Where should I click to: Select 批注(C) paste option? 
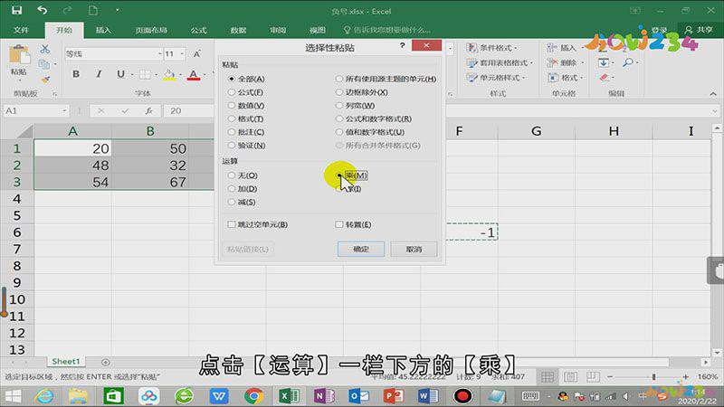pyautogui.click(x=246, y=132)
